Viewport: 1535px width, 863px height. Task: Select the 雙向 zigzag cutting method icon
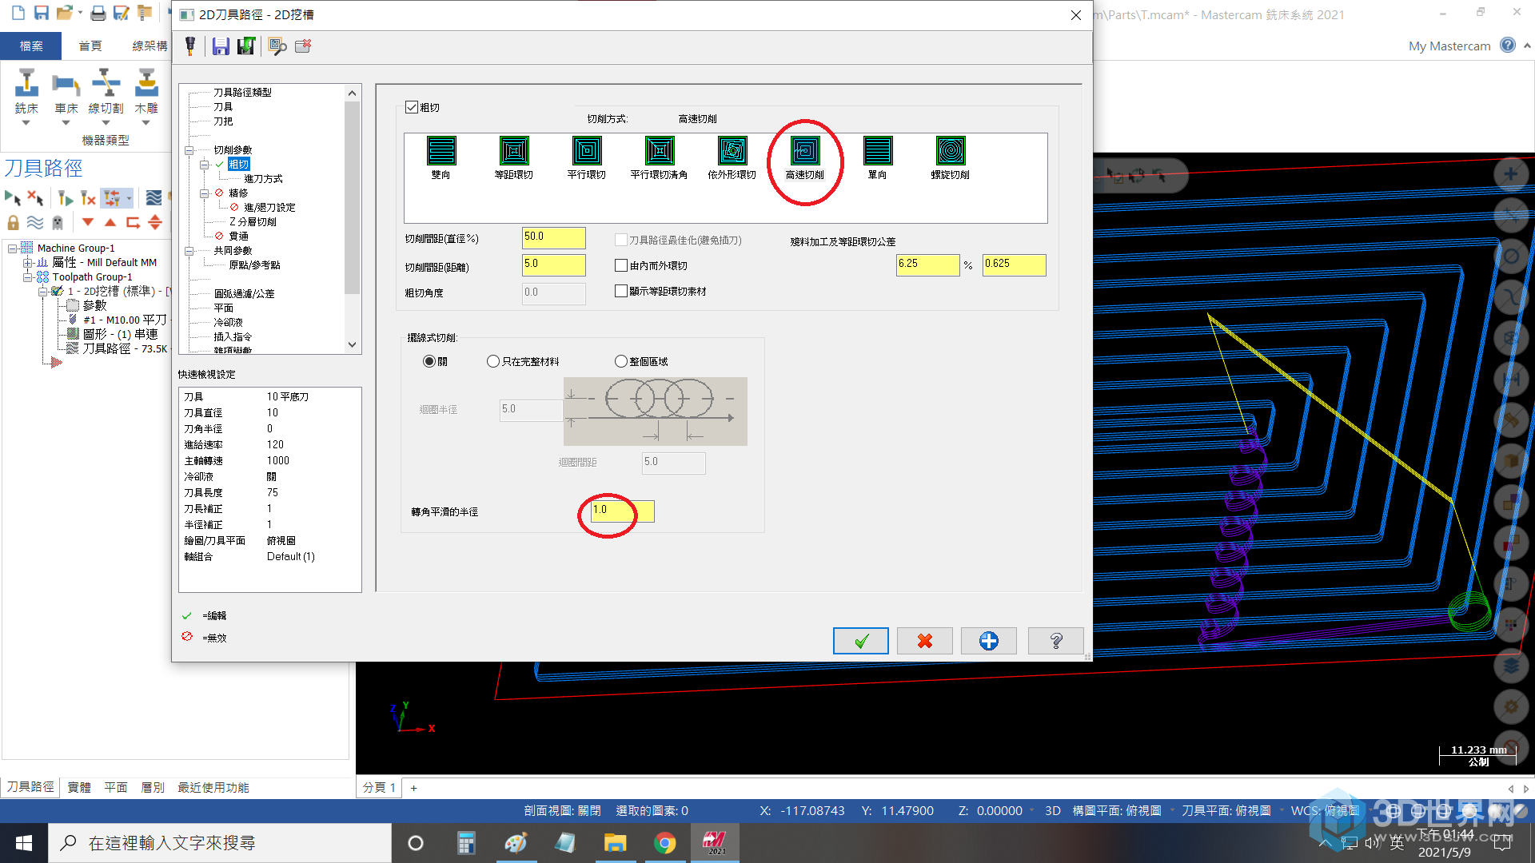(441, 151)
